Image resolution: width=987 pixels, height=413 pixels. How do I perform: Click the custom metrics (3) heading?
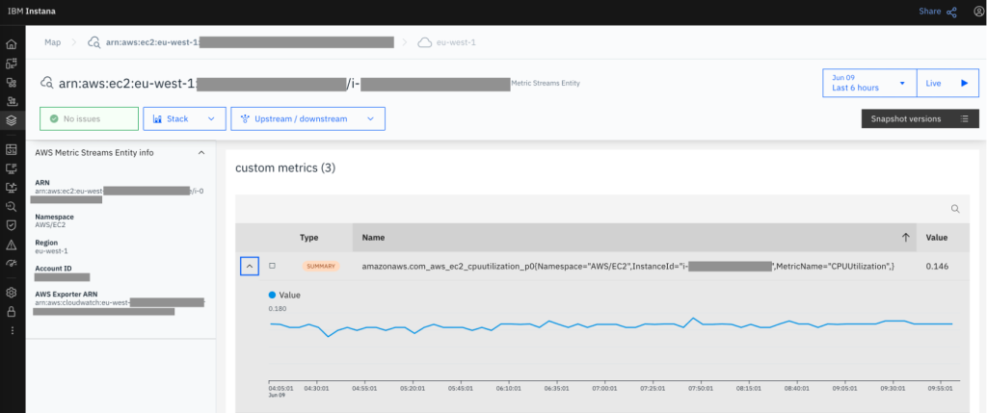click(x=285, y=168)
